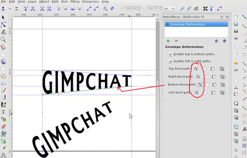Iconify the Path Effects panel
The width and height of the screenshot is (247, 158).
click(222, 17)
